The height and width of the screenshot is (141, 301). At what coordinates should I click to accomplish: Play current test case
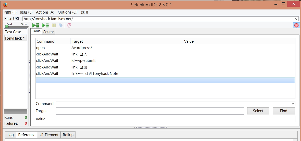[45, 25]
